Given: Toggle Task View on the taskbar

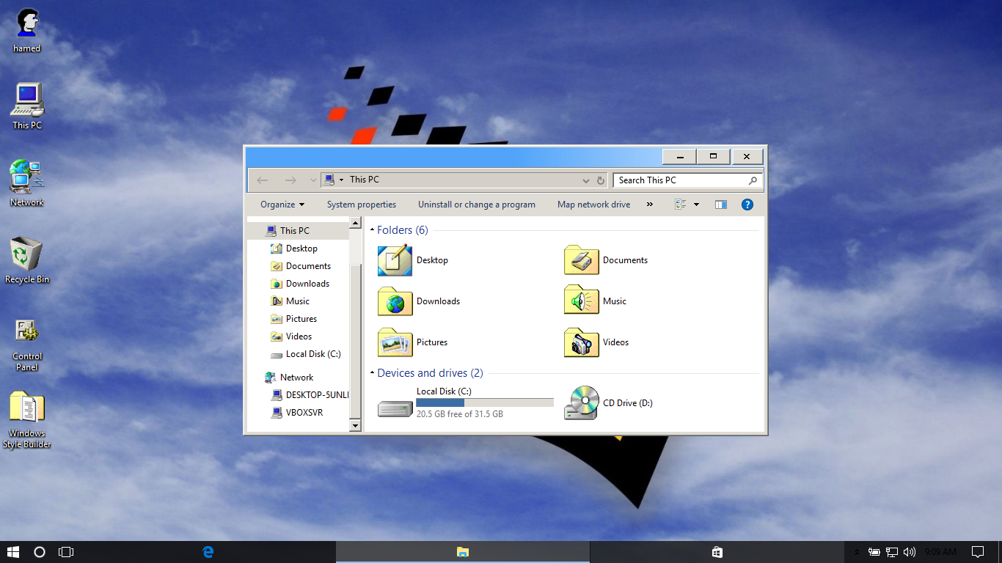Looking at the screenshot, I should (65, 551).
